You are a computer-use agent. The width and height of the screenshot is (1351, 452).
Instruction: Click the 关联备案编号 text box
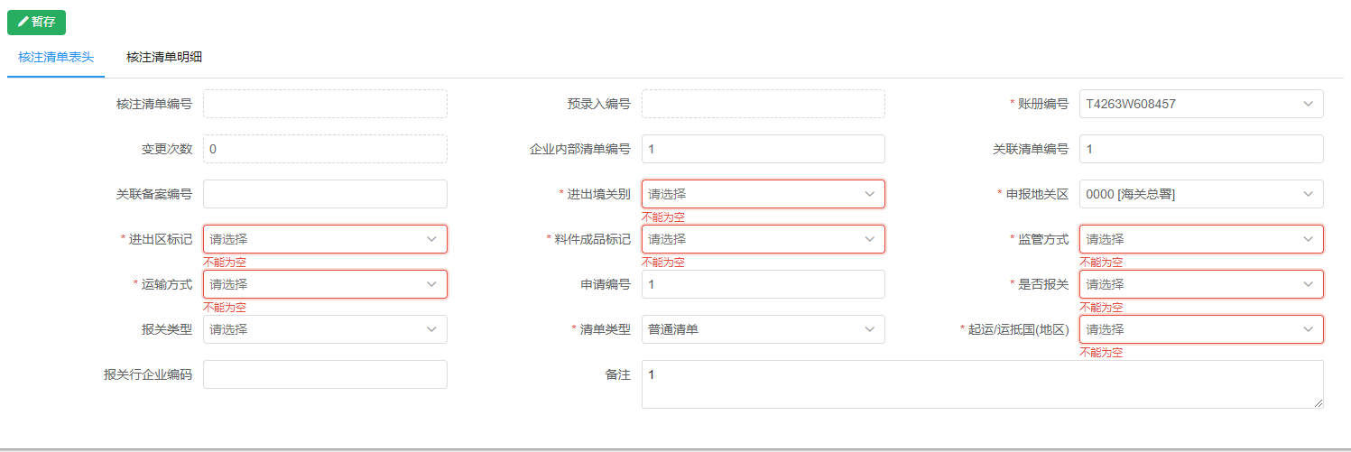point(325,194)
